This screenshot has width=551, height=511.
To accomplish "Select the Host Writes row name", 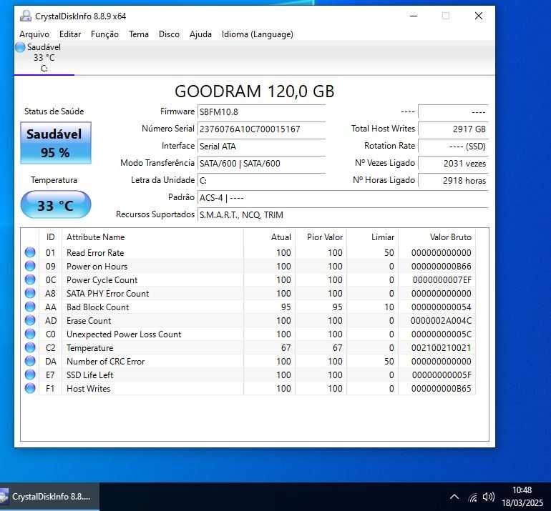I will tap(88, 389).
